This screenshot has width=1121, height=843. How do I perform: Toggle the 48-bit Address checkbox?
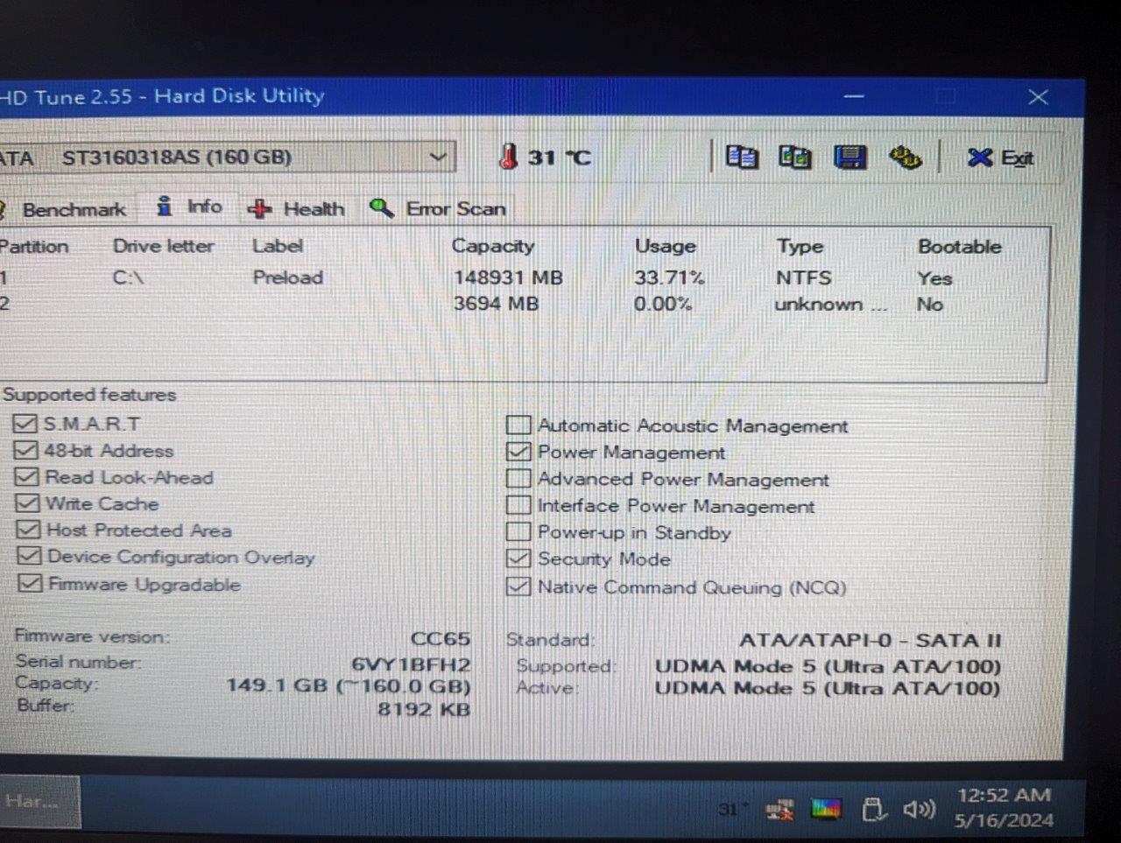tap(25, 450)
